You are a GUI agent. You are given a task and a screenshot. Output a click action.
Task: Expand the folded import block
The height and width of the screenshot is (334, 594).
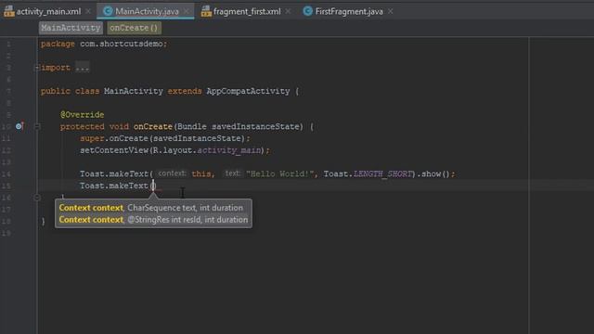coord(37,68)
